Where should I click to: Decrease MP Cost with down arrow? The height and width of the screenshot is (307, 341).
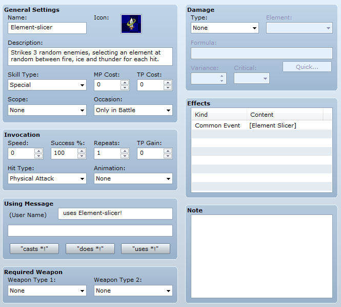pos(125,87)
